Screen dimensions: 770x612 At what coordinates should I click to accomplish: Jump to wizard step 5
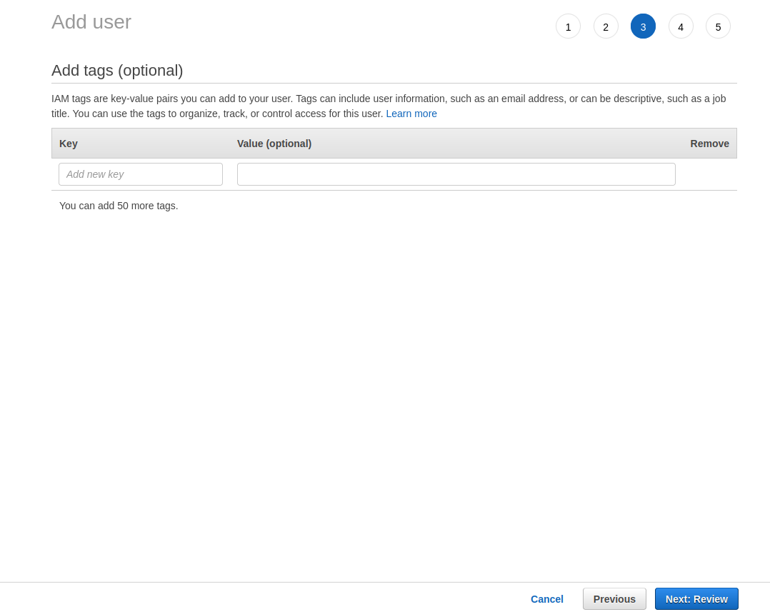click(x=718, y=26)
